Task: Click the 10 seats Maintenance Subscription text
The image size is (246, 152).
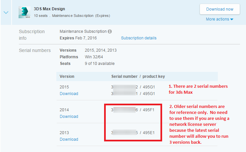Action: click(72, 16)
